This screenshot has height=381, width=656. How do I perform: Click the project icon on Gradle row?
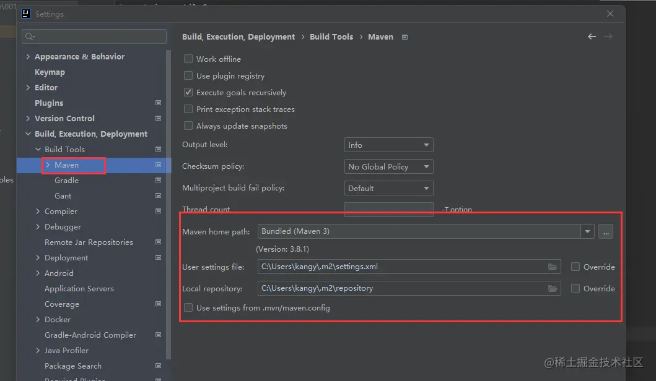pos(158,180)
